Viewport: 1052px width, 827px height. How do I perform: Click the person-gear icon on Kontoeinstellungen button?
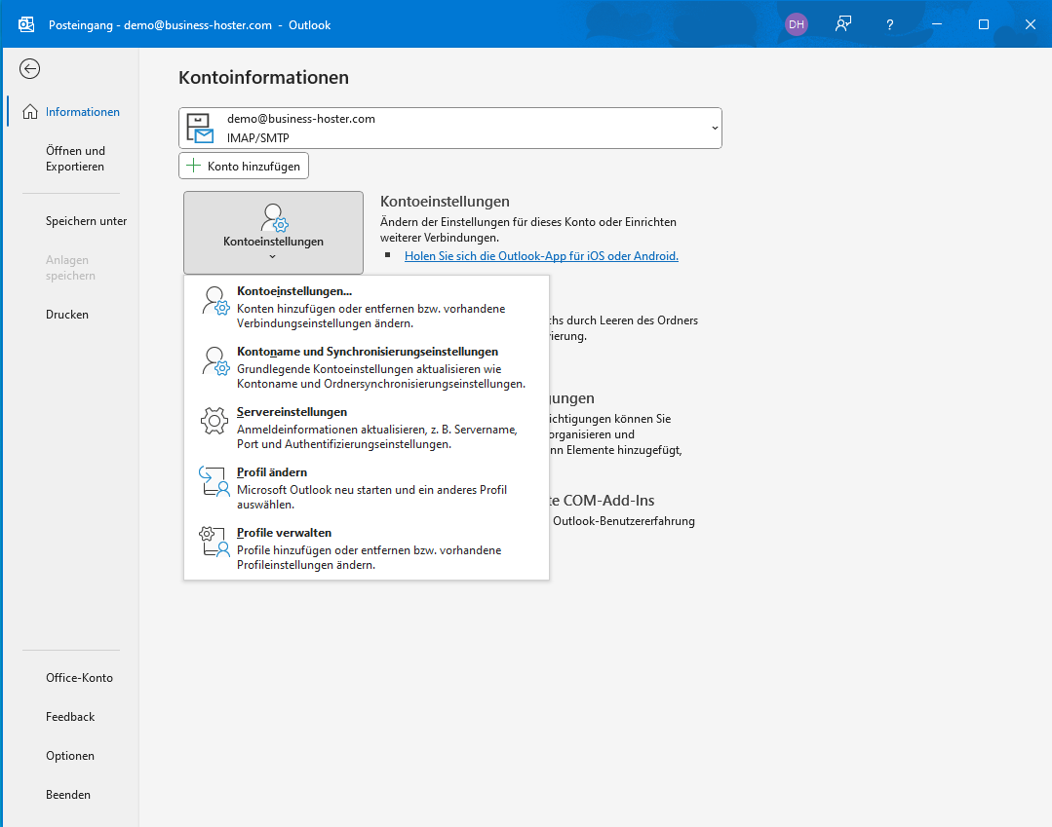274,218
